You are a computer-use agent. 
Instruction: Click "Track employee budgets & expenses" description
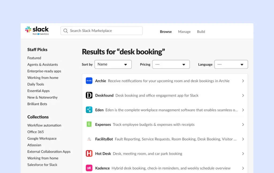(154, 125)
